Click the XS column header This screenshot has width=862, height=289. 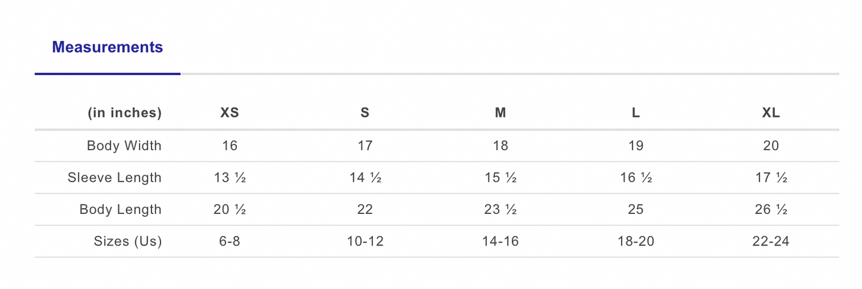click(230, 113)
